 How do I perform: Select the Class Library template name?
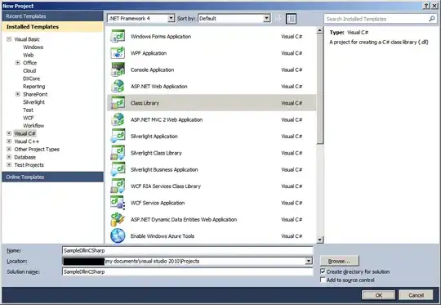click(x=145, y=103)
